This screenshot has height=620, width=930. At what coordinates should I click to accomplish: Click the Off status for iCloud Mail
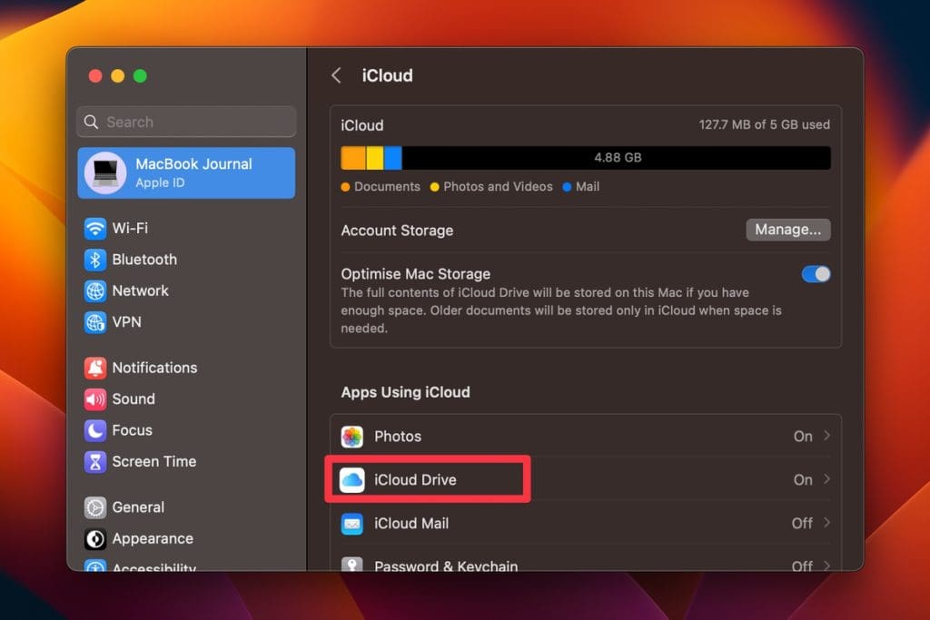pyautogui.click(x=802, y=524)
